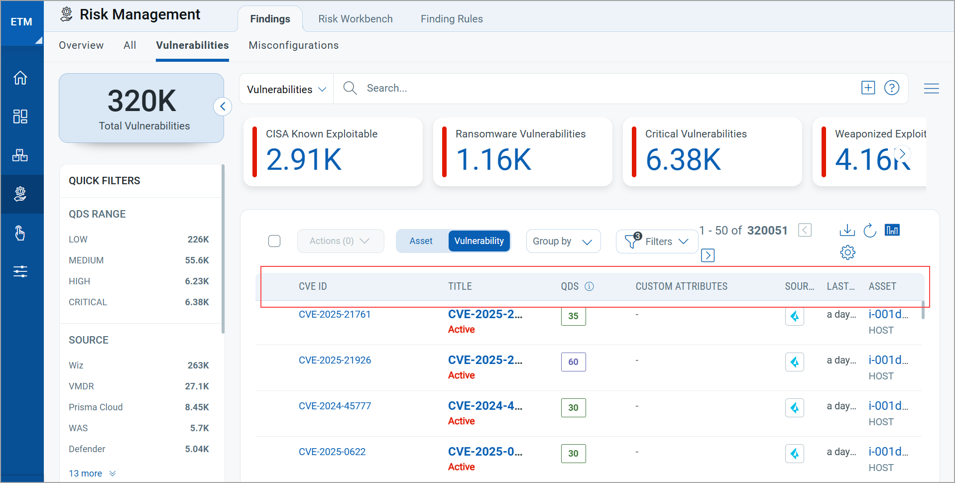The width and height of the screenshot is (955, 483).
Task: Go to next page of results
Action: (x=708, y=255)
